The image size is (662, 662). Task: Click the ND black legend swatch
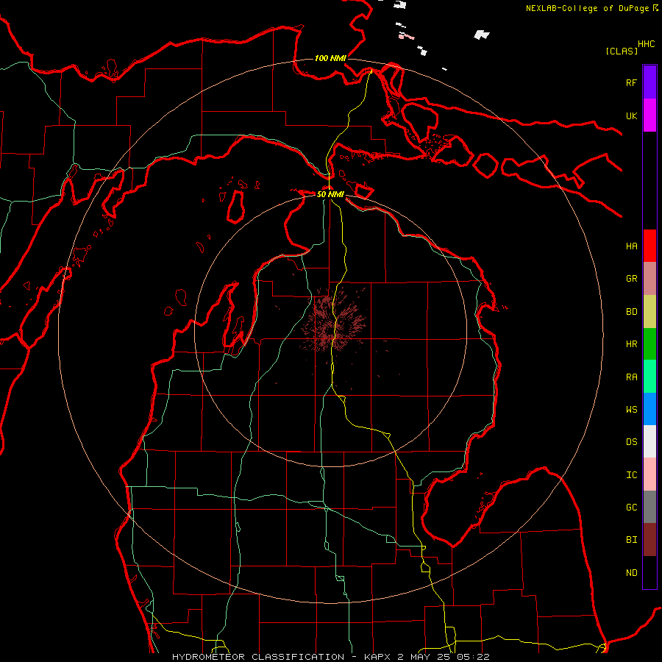[x=649, y=572]
